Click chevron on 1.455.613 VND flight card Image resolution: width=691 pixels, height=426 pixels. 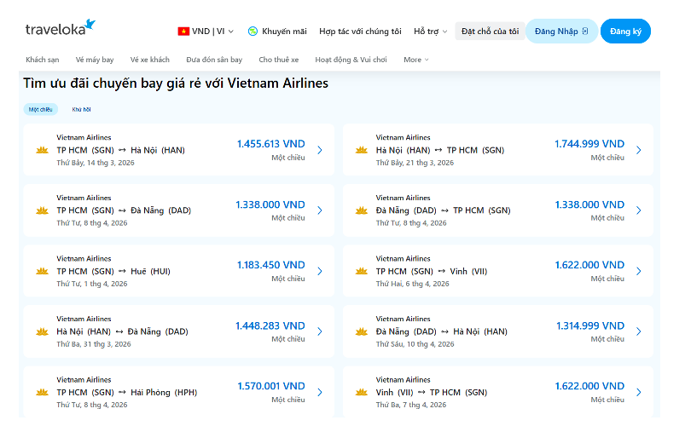point(320,150)
